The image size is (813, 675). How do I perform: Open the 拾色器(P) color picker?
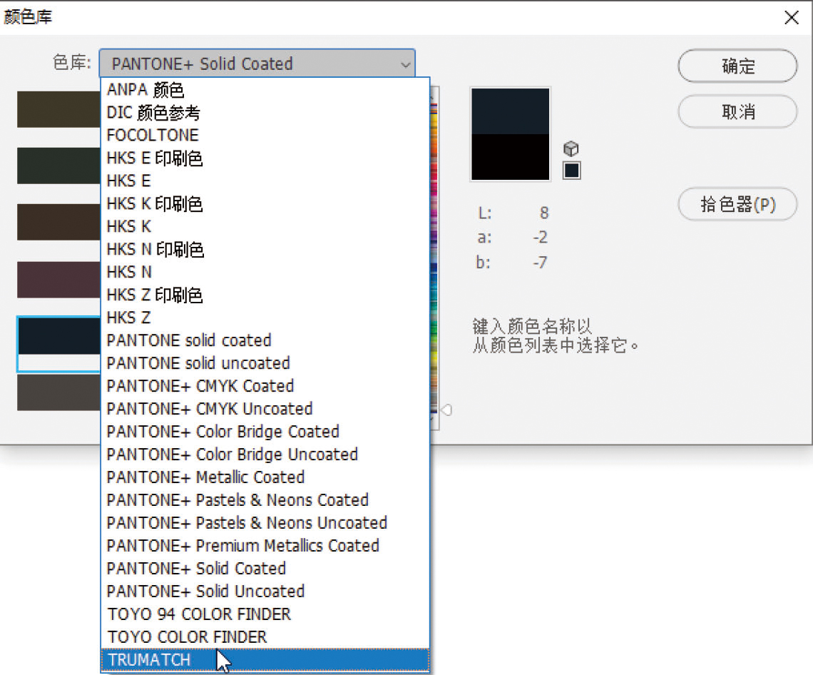coord(737,204)
